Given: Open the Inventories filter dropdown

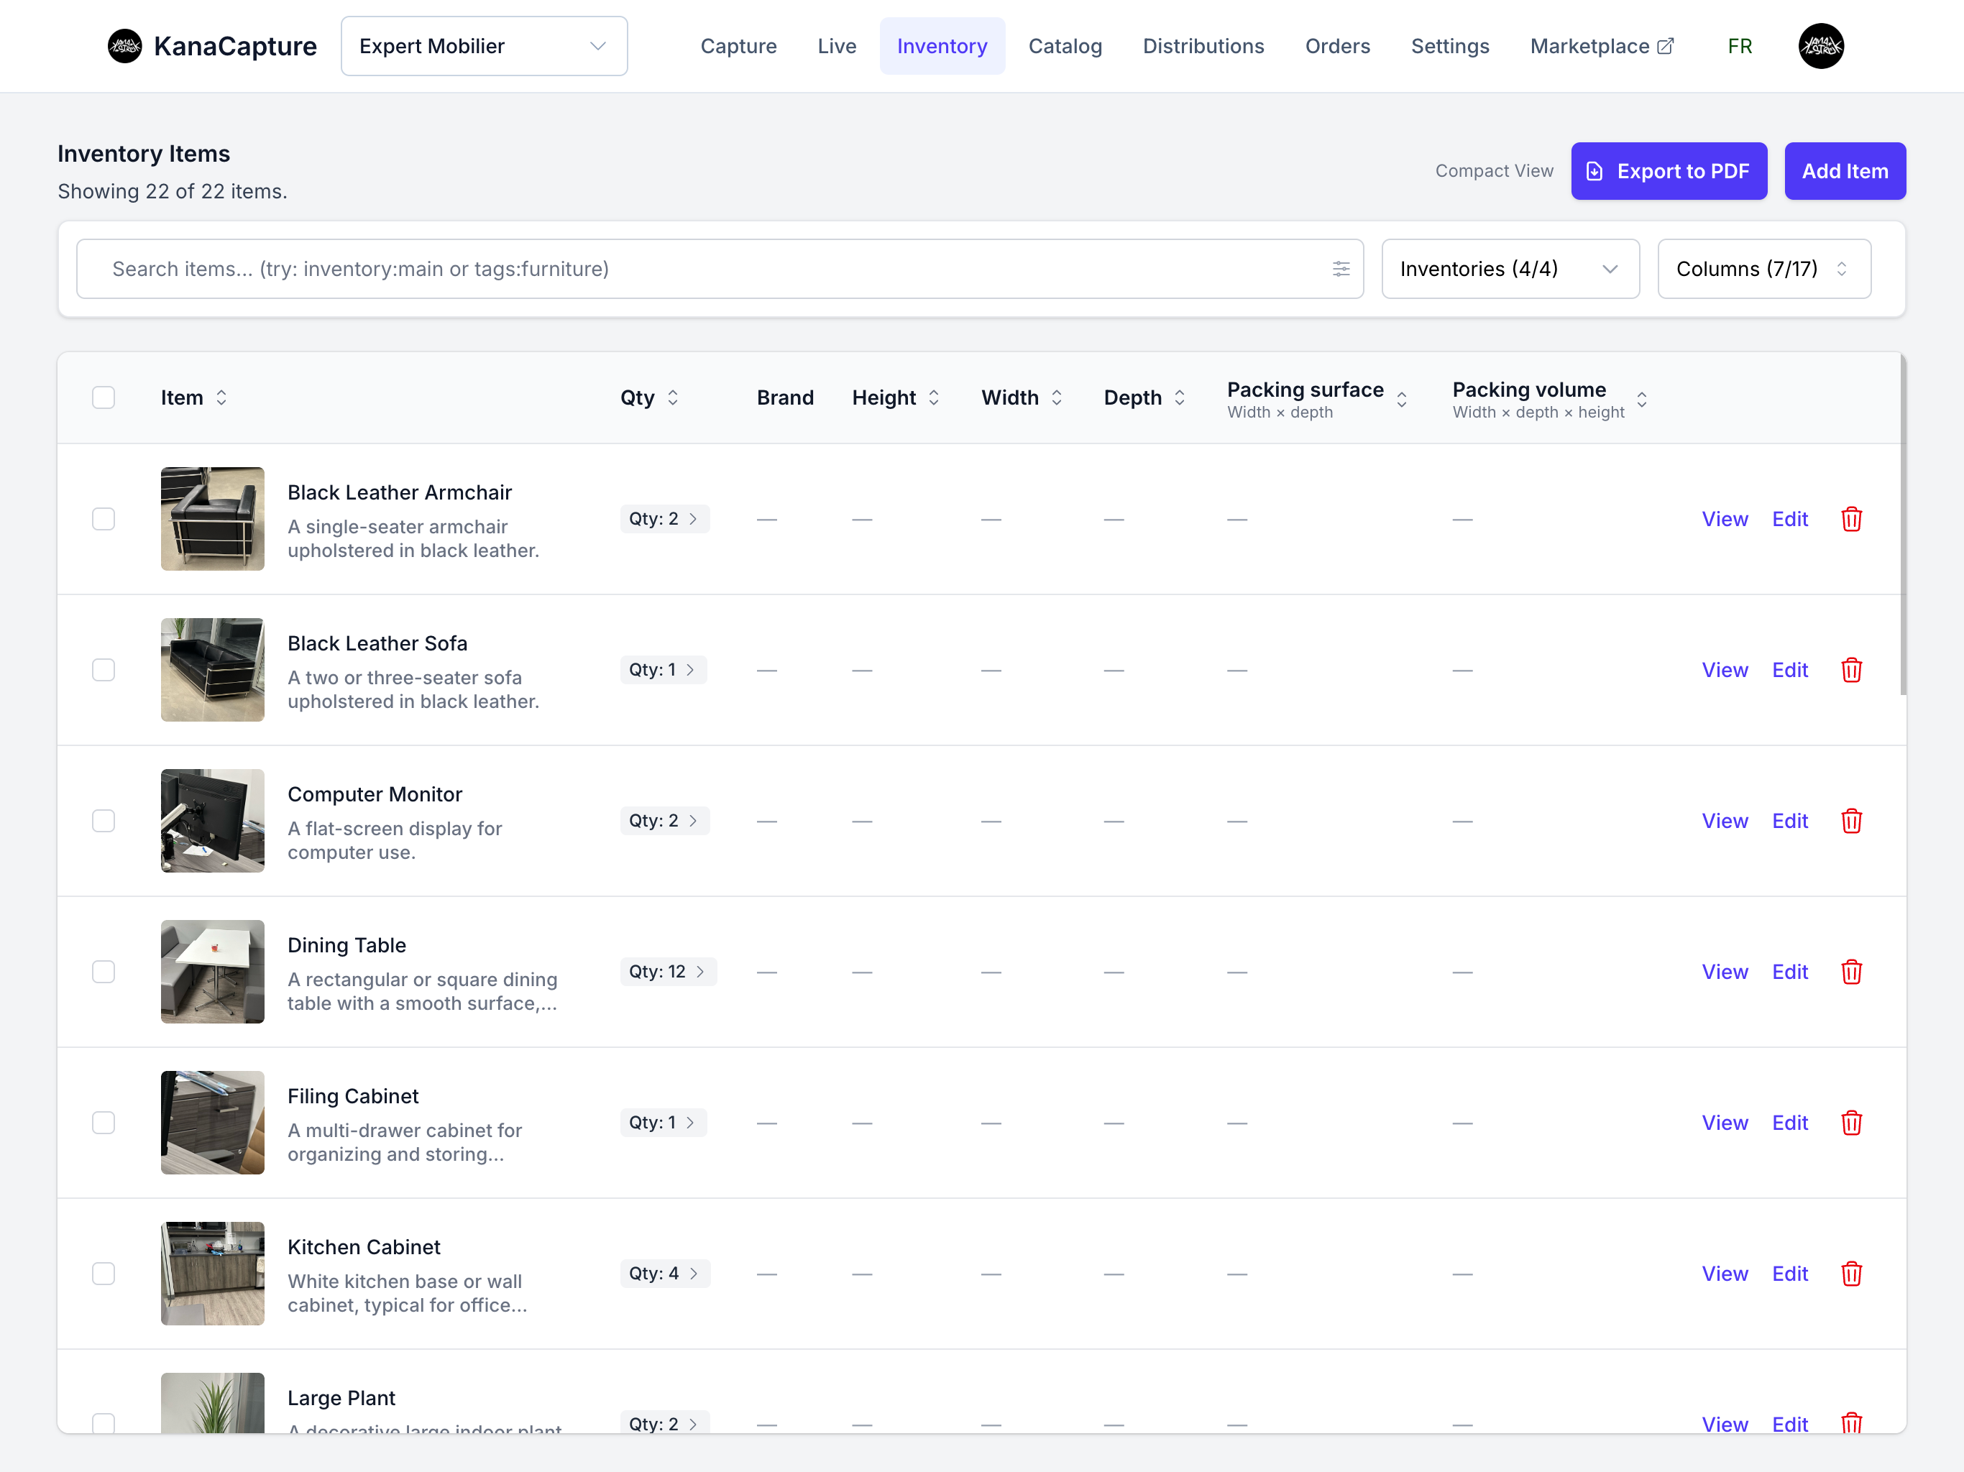Looking at the screenshot, I should point(1510,269).
